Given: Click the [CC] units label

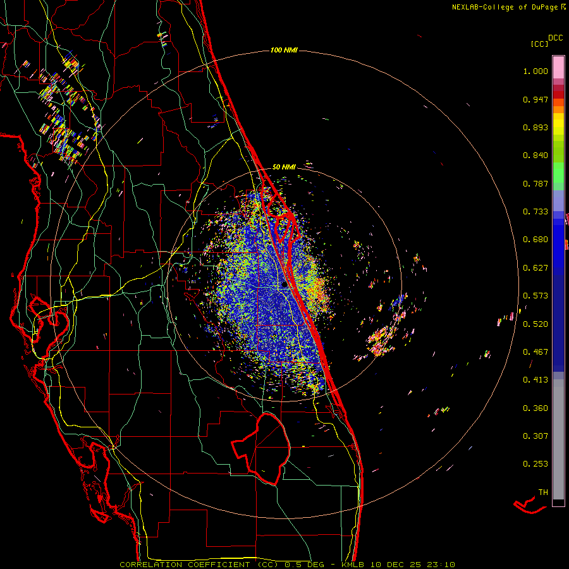Looking at the screenshot, I should (x=539, y=44).
